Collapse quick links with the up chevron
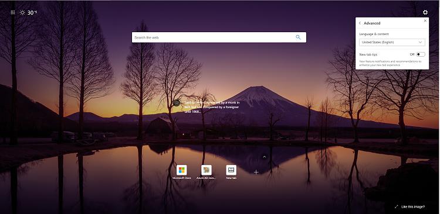The height and width of the screenshot is (214, 440). [x=264, y=157]
